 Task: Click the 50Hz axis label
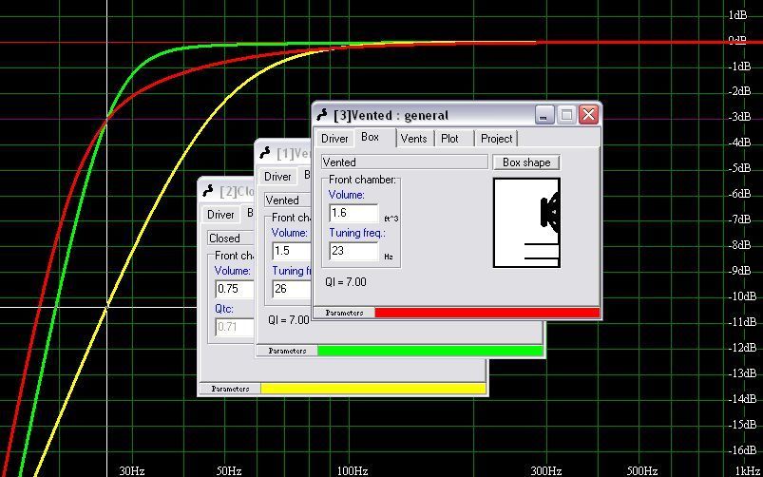229,470
